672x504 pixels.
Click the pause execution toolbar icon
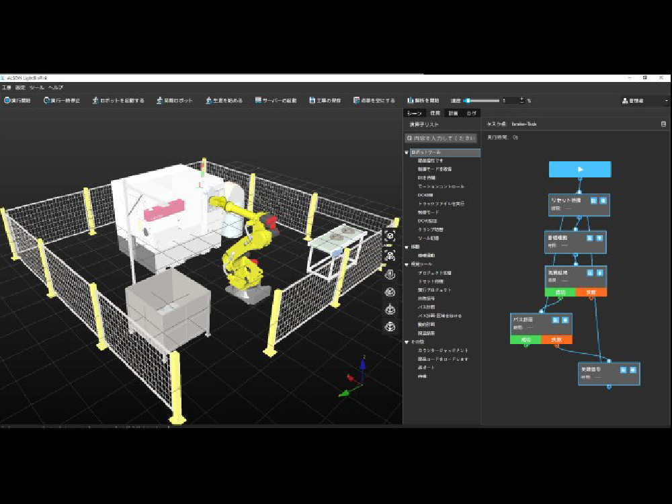click(47, 101)
